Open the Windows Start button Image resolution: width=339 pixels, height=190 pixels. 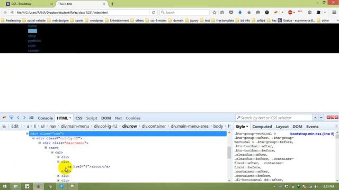[x=5, y=186]
